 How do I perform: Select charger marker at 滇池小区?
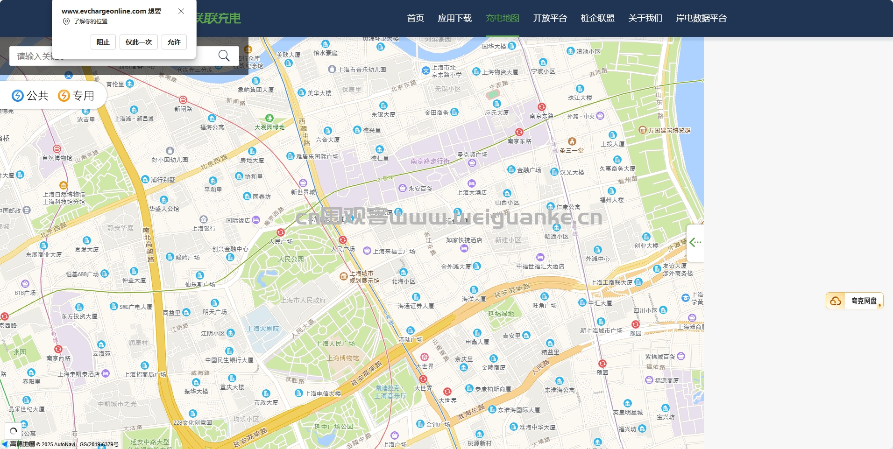(571, 51)
